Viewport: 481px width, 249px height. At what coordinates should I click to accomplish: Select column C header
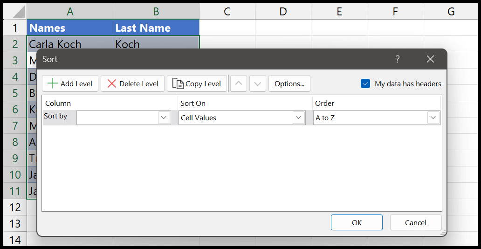227,12
